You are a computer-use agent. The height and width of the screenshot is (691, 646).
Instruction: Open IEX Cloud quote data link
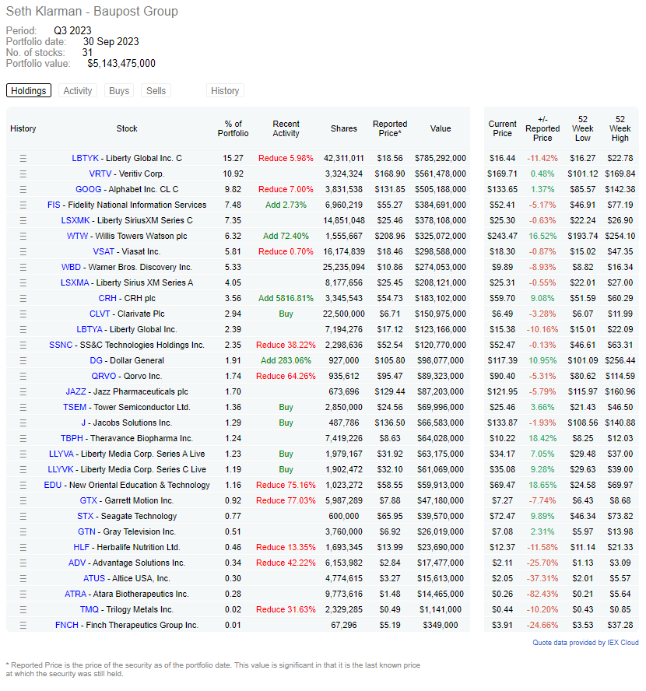(x=585, y=643)
